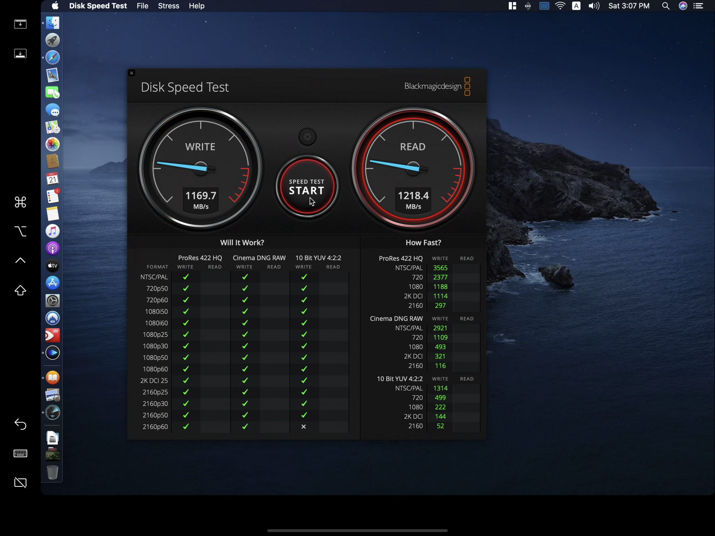Start the speed test
Screen dimensions: 715x536
pos(307,187)
